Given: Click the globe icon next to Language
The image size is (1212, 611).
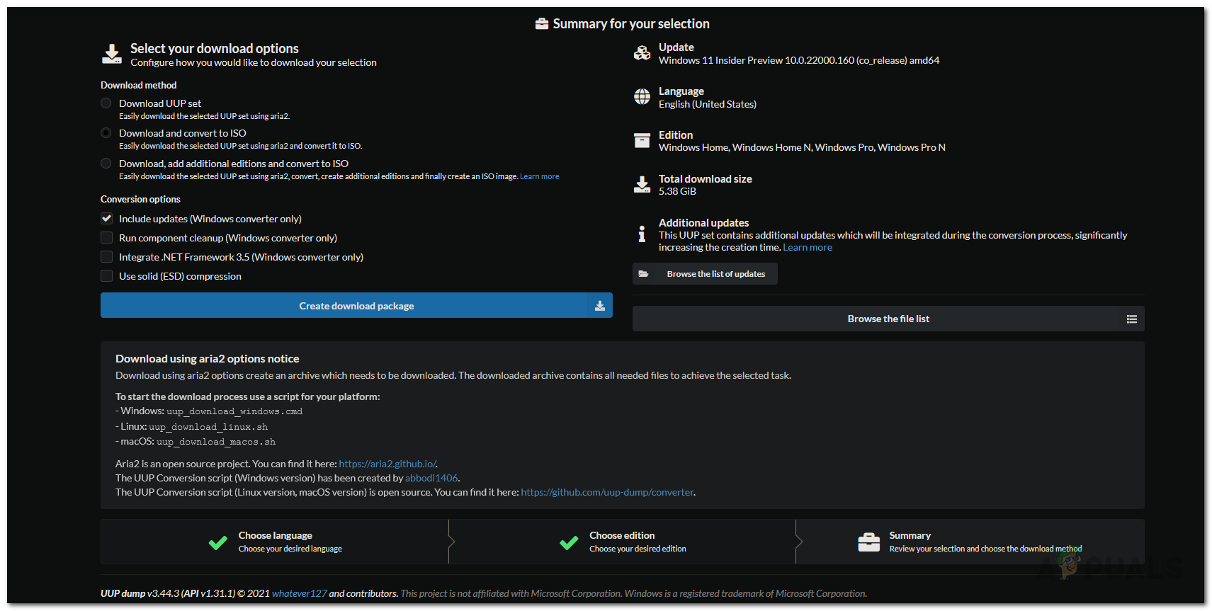Looking at the screenshot, I should tap(642, 97).
